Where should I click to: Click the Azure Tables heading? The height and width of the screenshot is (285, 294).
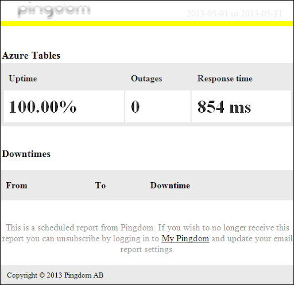click(31, 56)
